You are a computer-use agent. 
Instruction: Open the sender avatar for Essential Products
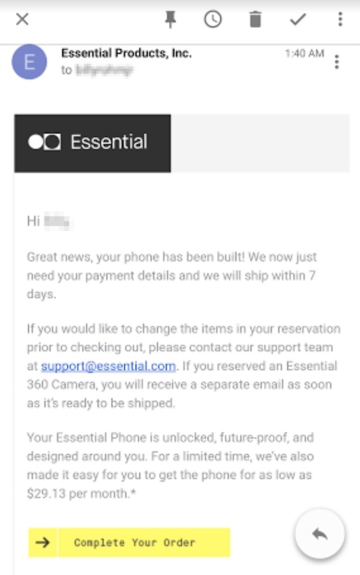pyautogui.click(x=30, y=62)
